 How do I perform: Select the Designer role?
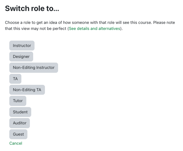[21, 57]
